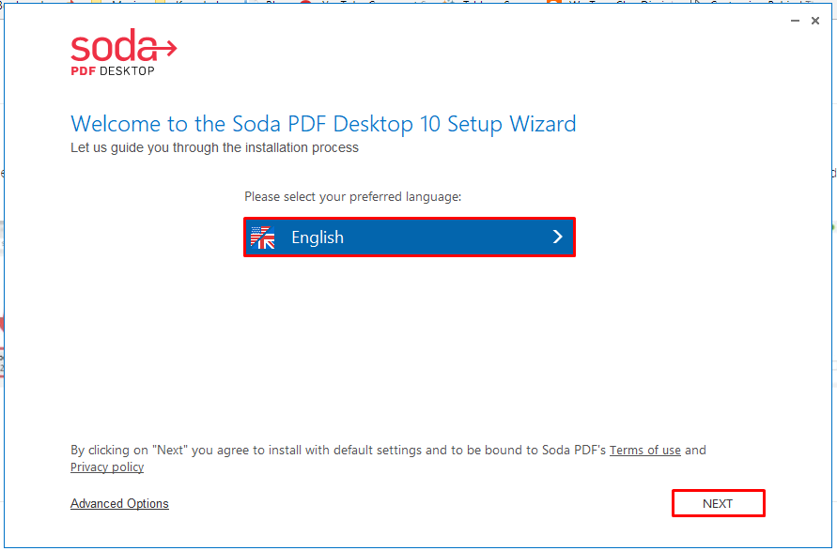Open the Terms of use link
The height and width of the screenshot is (551, 837).
click(x=644, y=451)
